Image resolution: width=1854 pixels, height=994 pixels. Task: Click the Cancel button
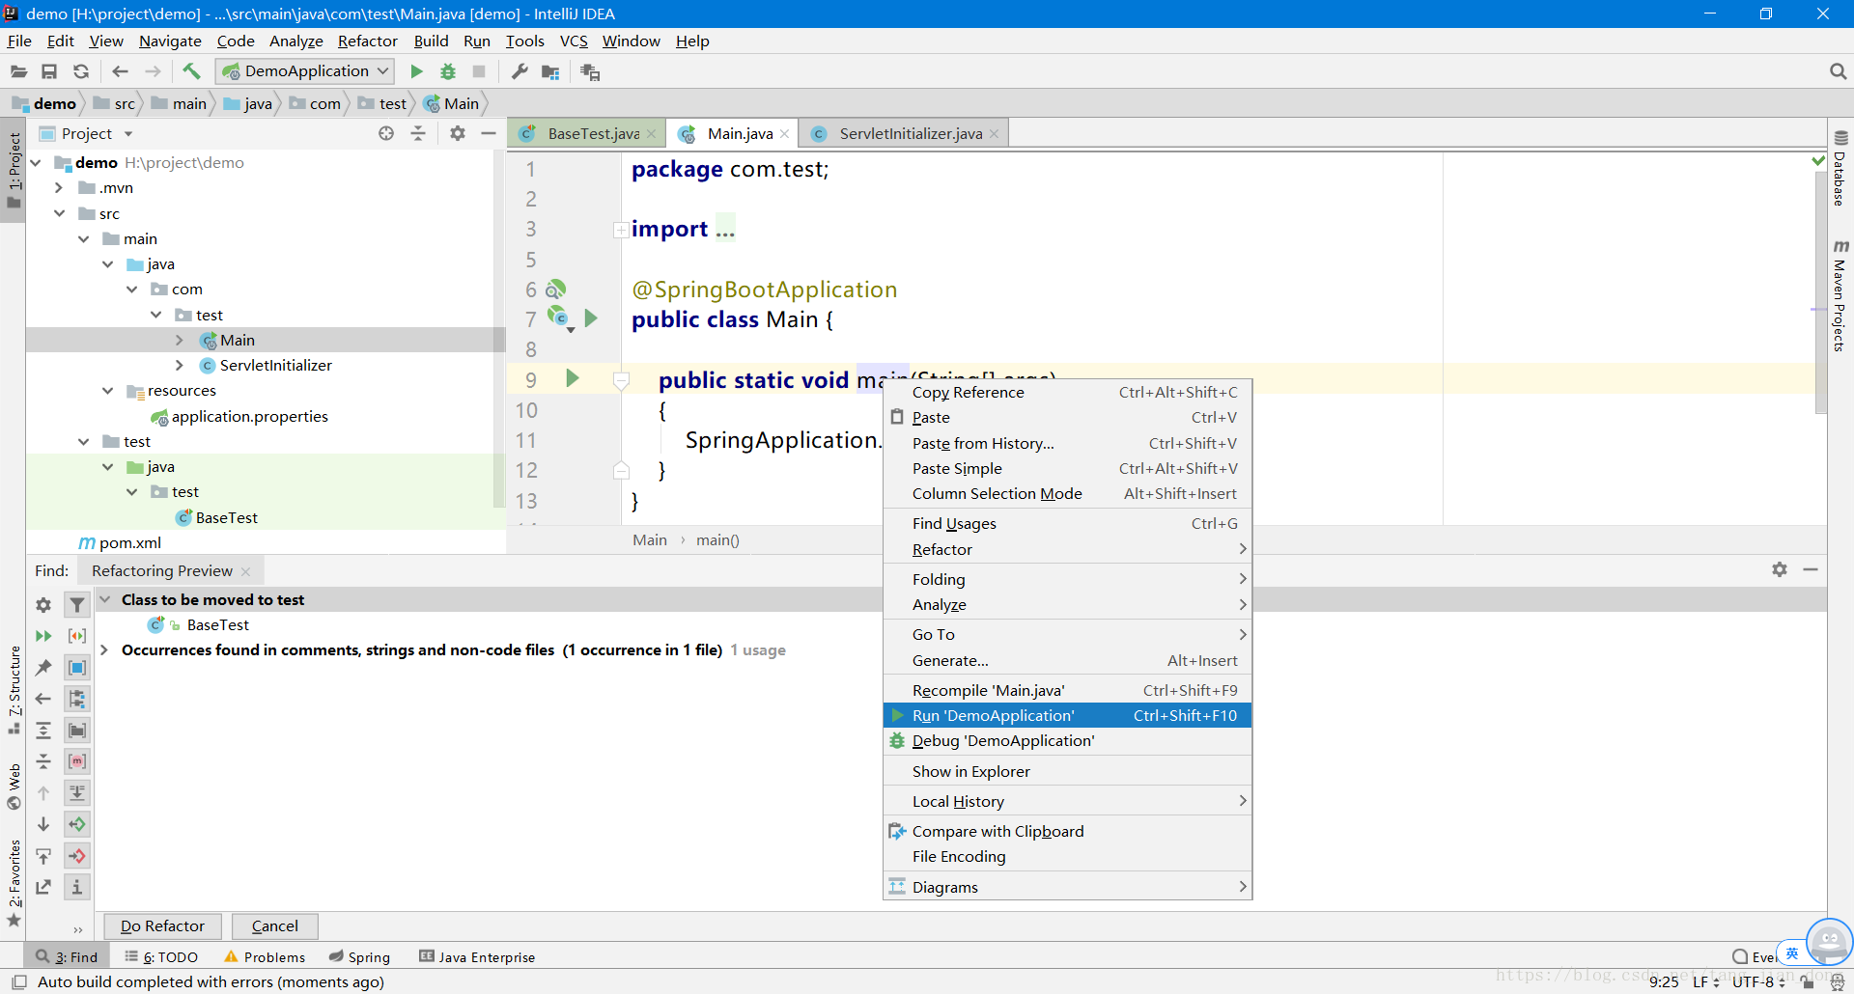pyautogui.click(x=275, y=925)
